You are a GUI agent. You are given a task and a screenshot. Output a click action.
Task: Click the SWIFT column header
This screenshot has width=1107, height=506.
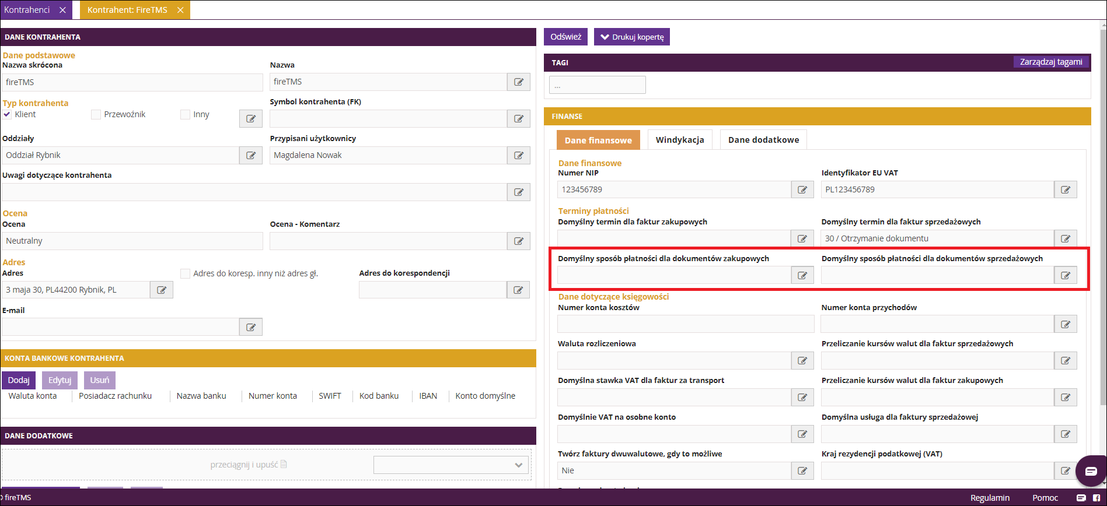330,396
